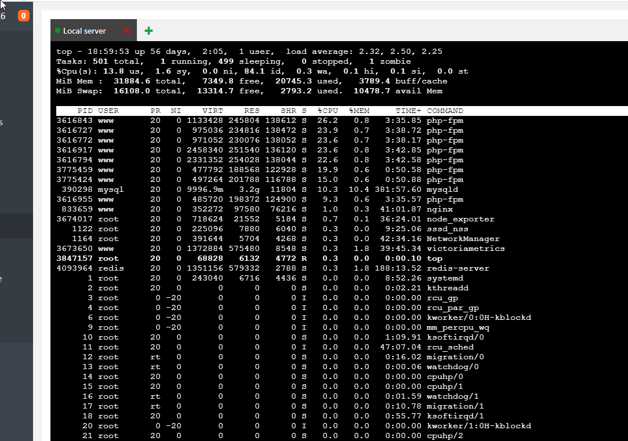Click the VIRT column header
The width and height of the screenshot is (628, 441).
213,111
